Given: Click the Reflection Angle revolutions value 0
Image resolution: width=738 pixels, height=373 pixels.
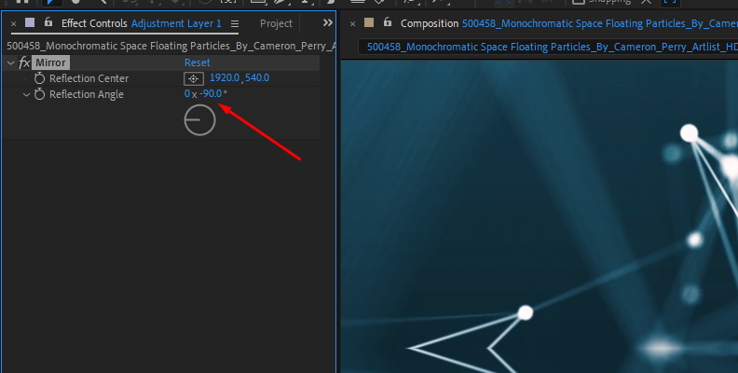Looking at the screenshot, I should (x=187, y=94).
